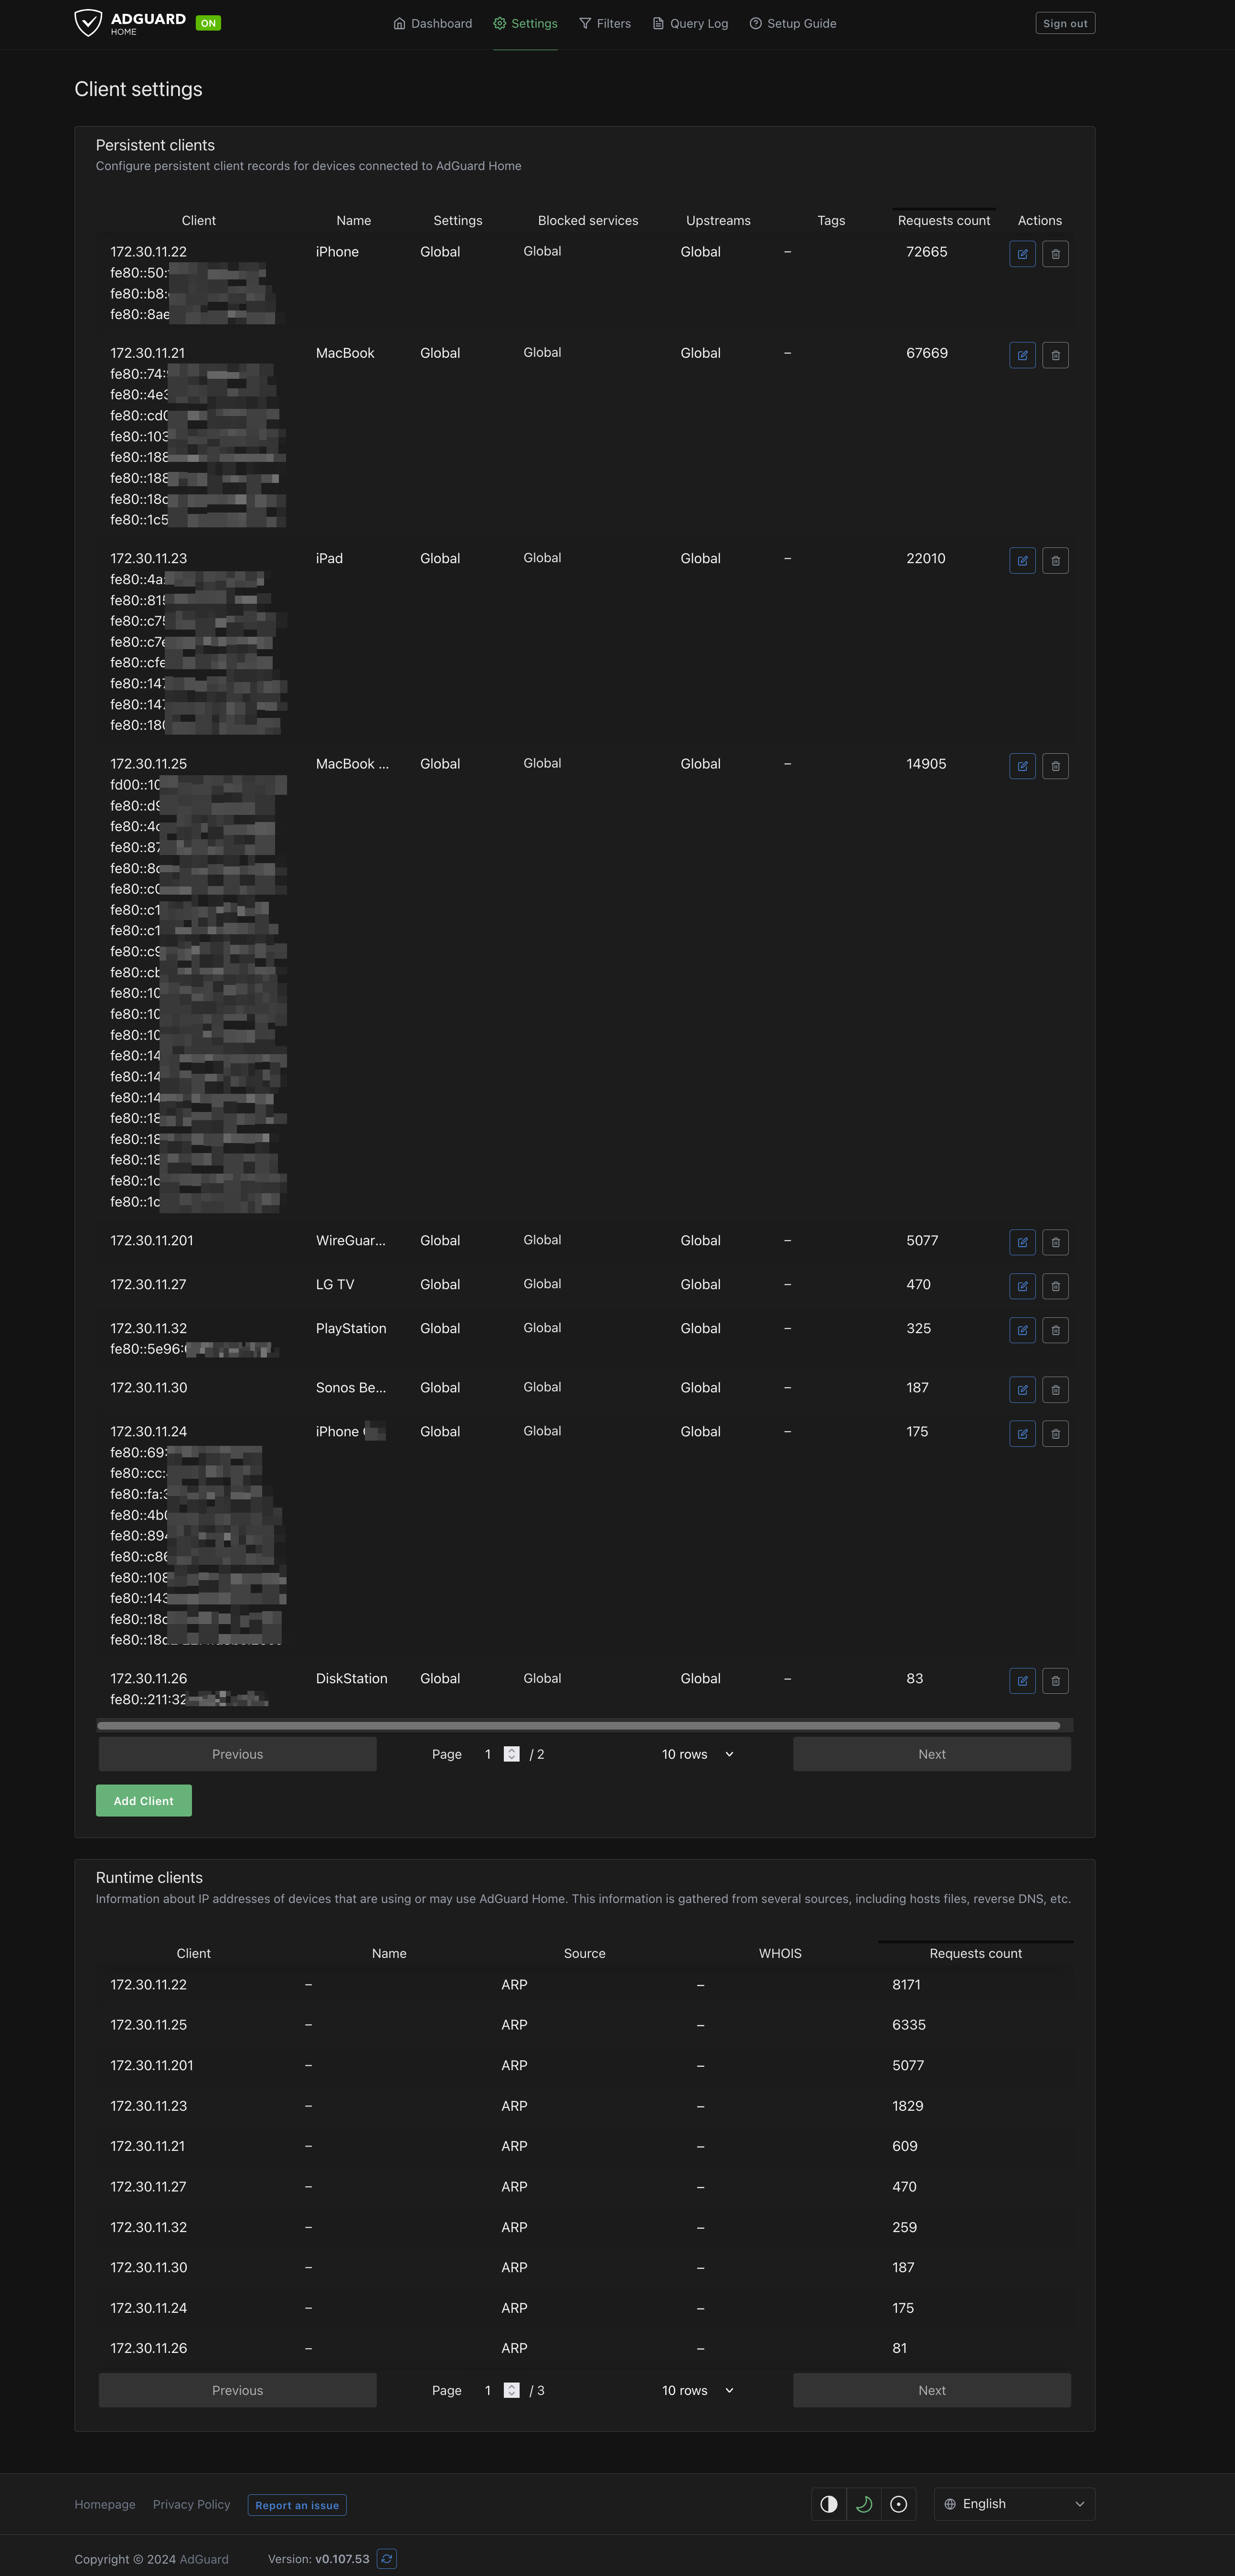Delete the MacBook client entry
The height and width of the screenshot is (2576, 1235).
pos(1055,355)
